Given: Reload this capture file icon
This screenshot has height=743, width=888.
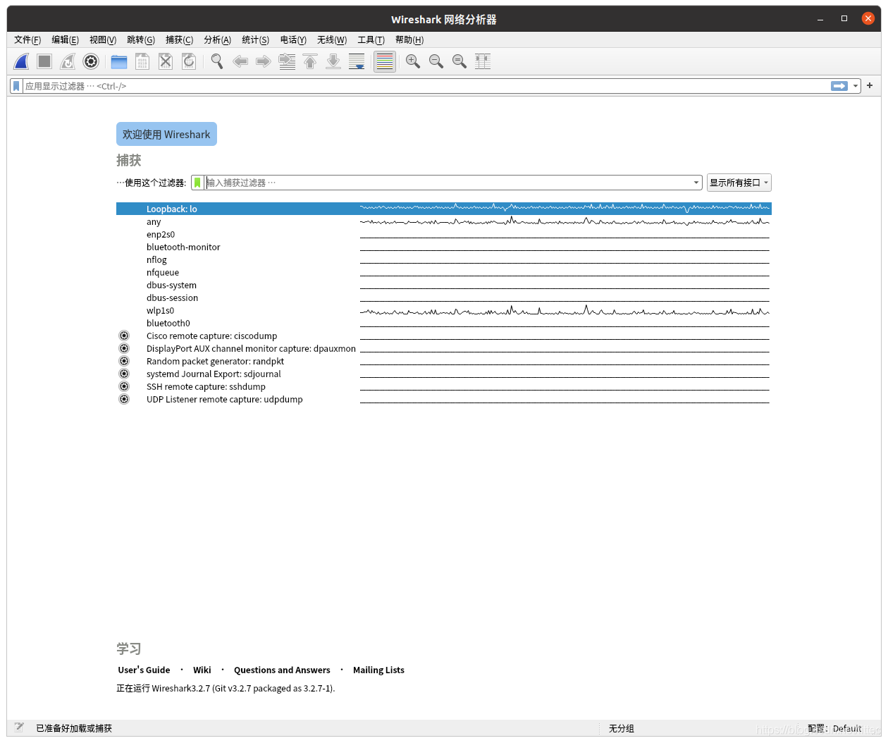Looking at the screenshot, I should pos(189,61).
